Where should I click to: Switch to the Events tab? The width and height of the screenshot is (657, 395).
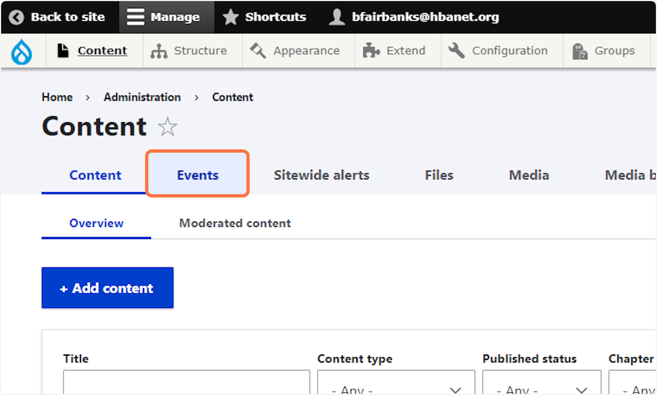point(197,175)
